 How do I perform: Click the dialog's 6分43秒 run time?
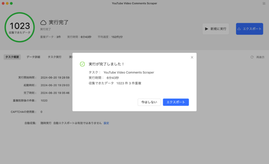[x=113, y=78]
